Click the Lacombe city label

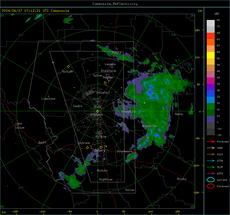pyautogui.click(x=110, y=64)
